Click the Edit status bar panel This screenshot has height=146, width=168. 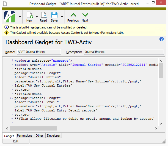pyautogui.click(x=16, y=141)
